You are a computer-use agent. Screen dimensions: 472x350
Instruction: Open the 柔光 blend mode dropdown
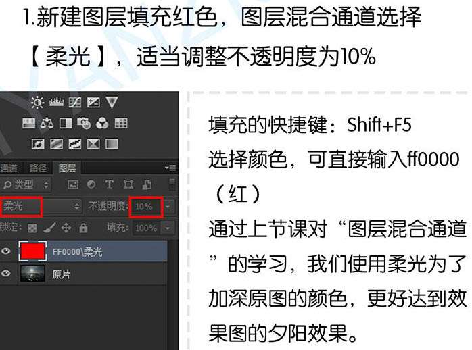41,206
